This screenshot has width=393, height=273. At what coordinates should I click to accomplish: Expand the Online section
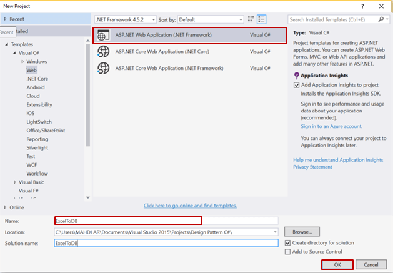5,207
